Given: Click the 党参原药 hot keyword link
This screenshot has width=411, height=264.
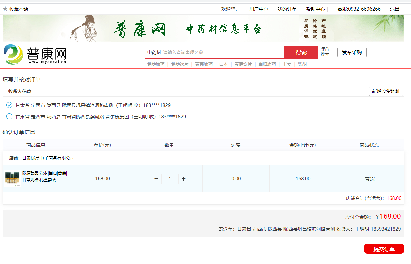Looking at the screenshot, I should pos(156,64).
